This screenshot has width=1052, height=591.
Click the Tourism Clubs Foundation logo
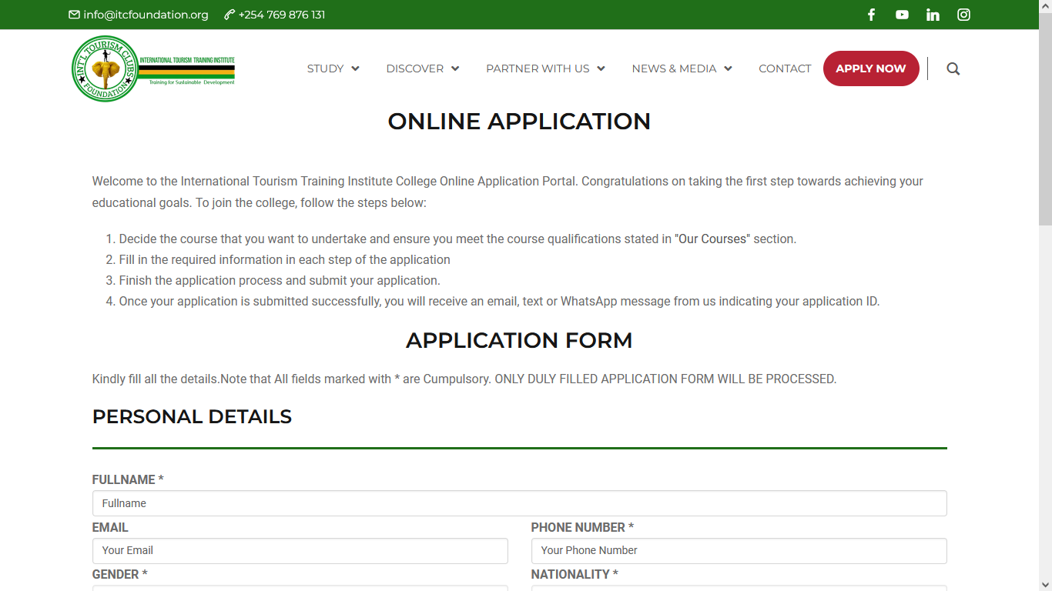click(x=105, y=68)
